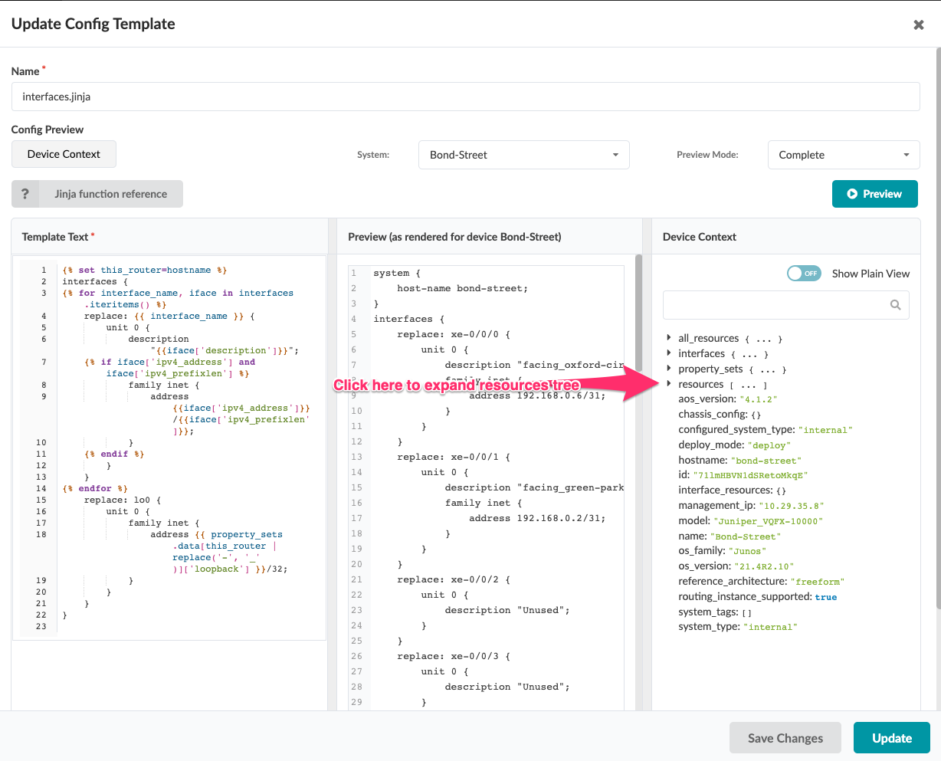941x761 pixels.
Task: Click the Name input field
Action: coord(465,97)
